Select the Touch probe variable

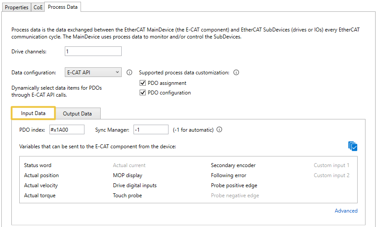(x=127, y=196)
